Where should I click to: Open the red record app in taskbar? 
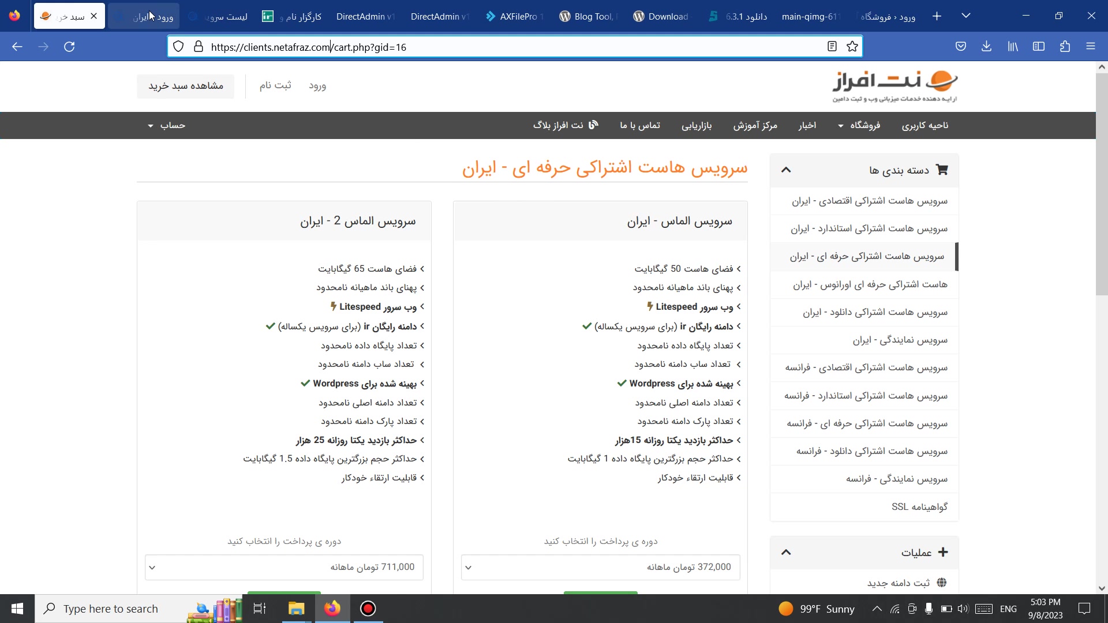pos(368,609)
